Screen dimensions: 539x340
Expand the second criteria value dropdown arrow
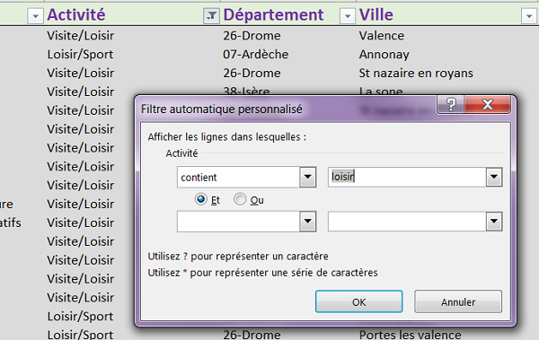(494, 222)
